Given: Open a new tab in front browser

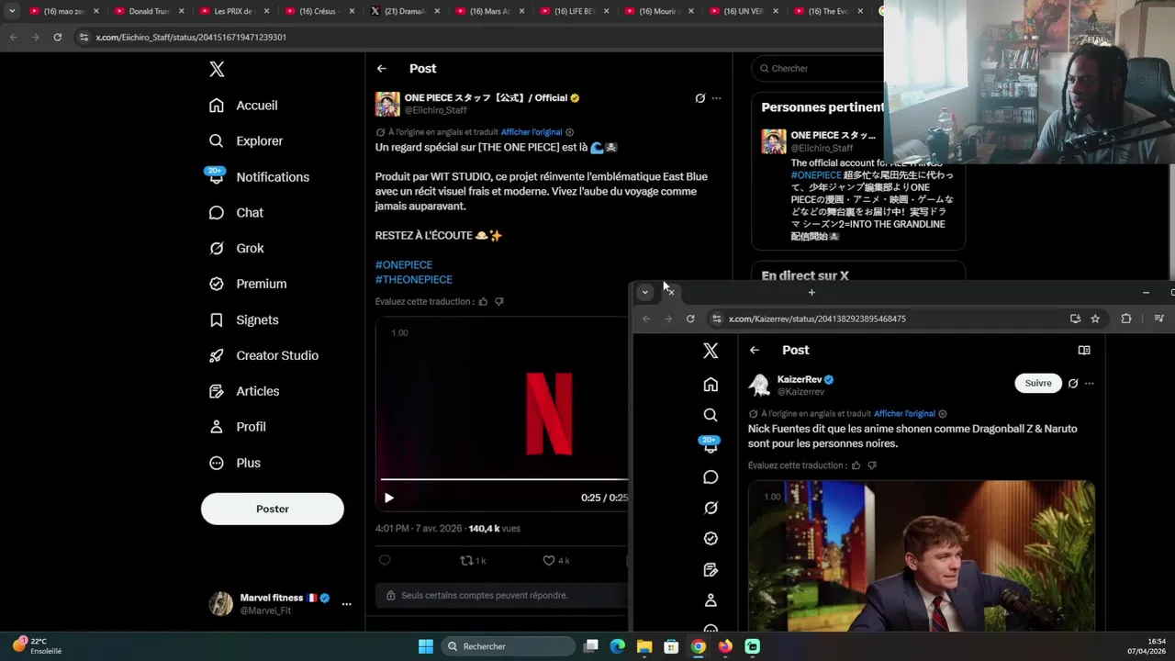Looking at the screenshot, I should tap(811, 292).
